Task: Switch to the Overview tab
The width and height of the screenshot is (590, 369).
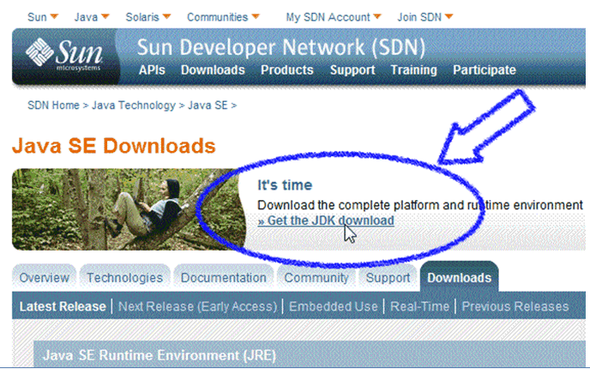Action: coord(45,278)
